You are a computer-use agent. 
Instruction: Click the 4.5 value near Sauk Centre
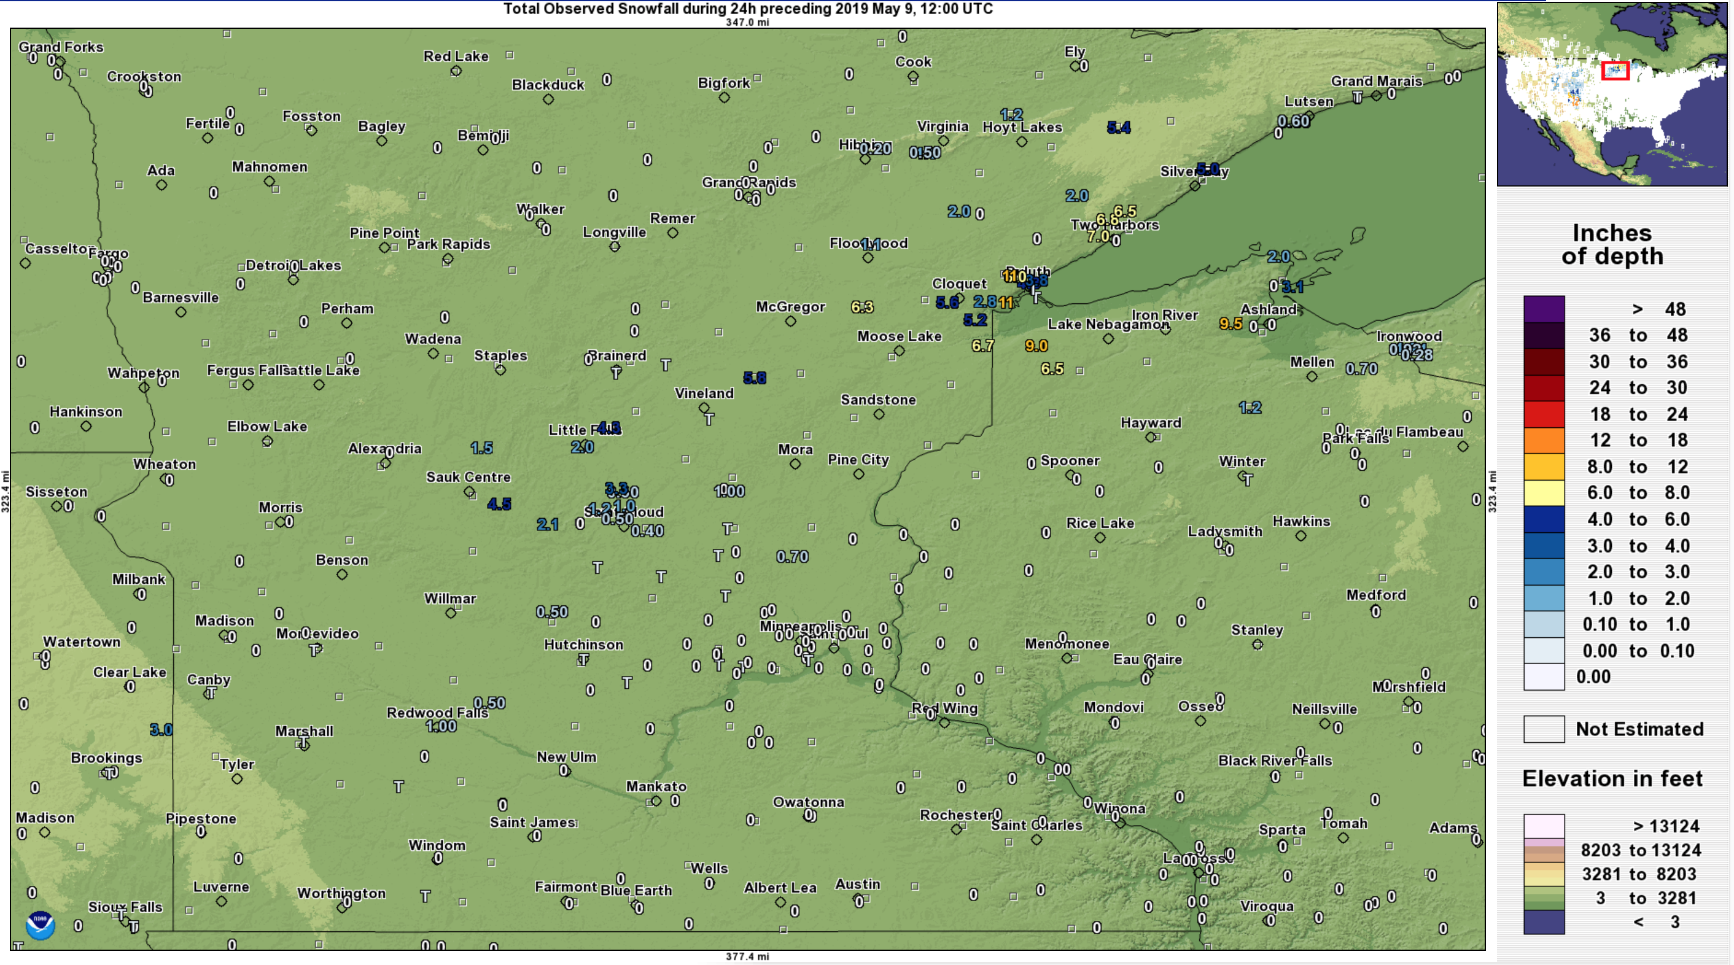pos(499,504)
